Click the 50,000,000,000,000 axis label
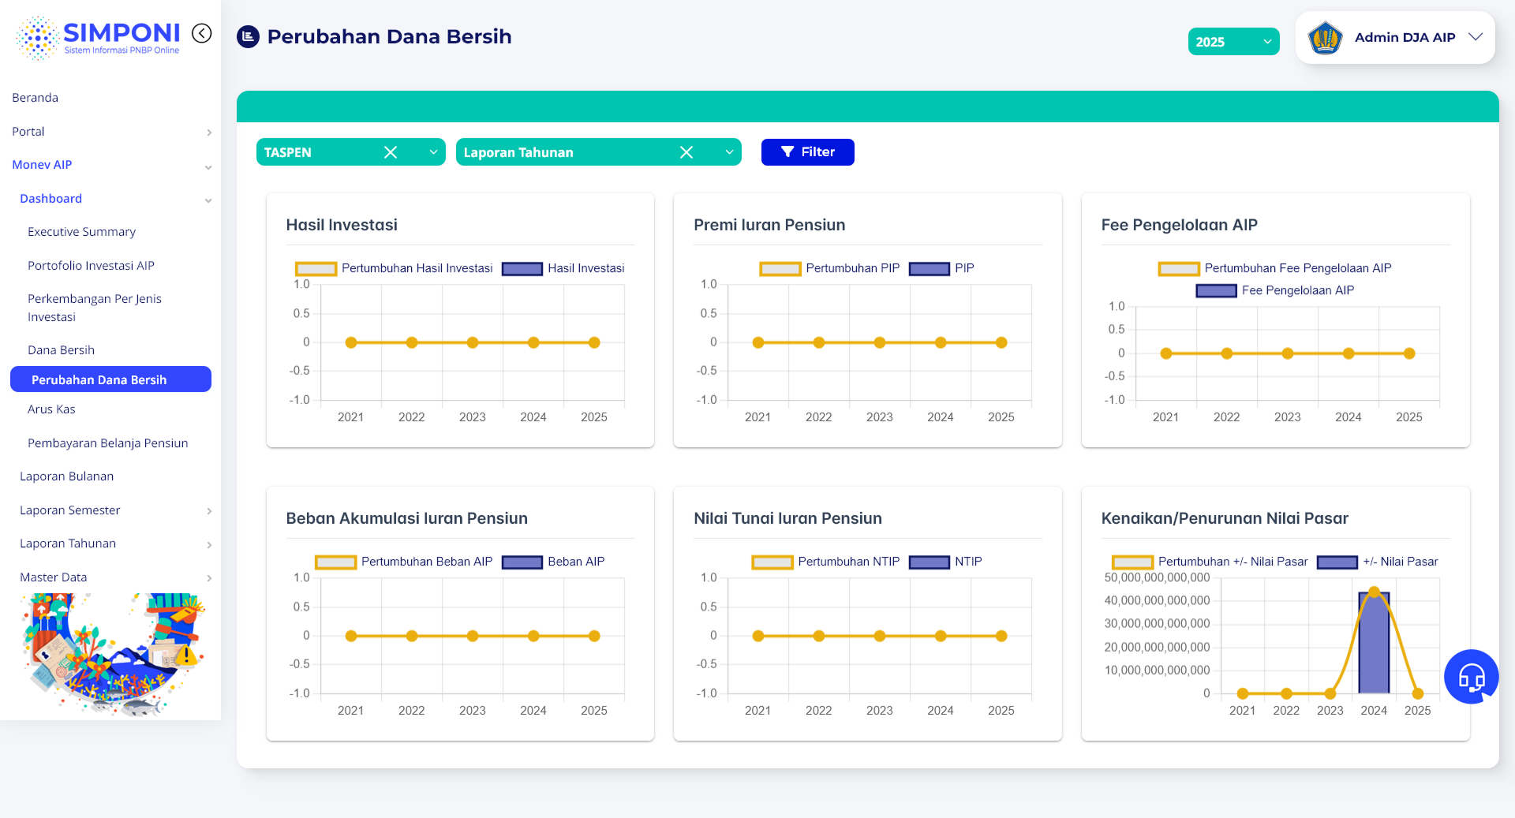Viewport: 1515px width, 818px height. click(x=1158, y=577)
